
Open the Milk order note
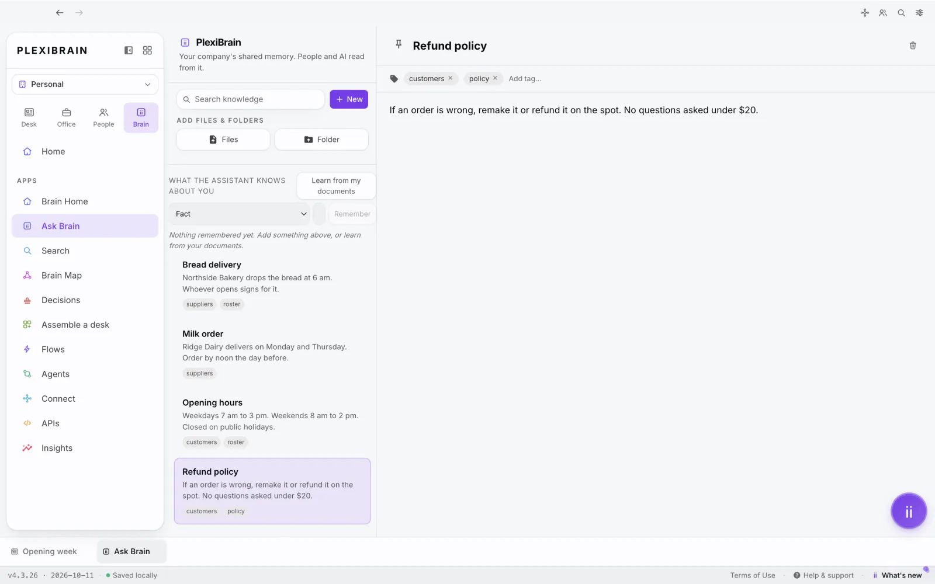272,353
